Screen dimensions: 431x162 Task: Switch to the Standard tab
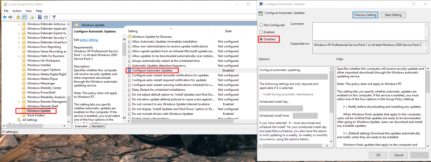click(x=97, y=126)
